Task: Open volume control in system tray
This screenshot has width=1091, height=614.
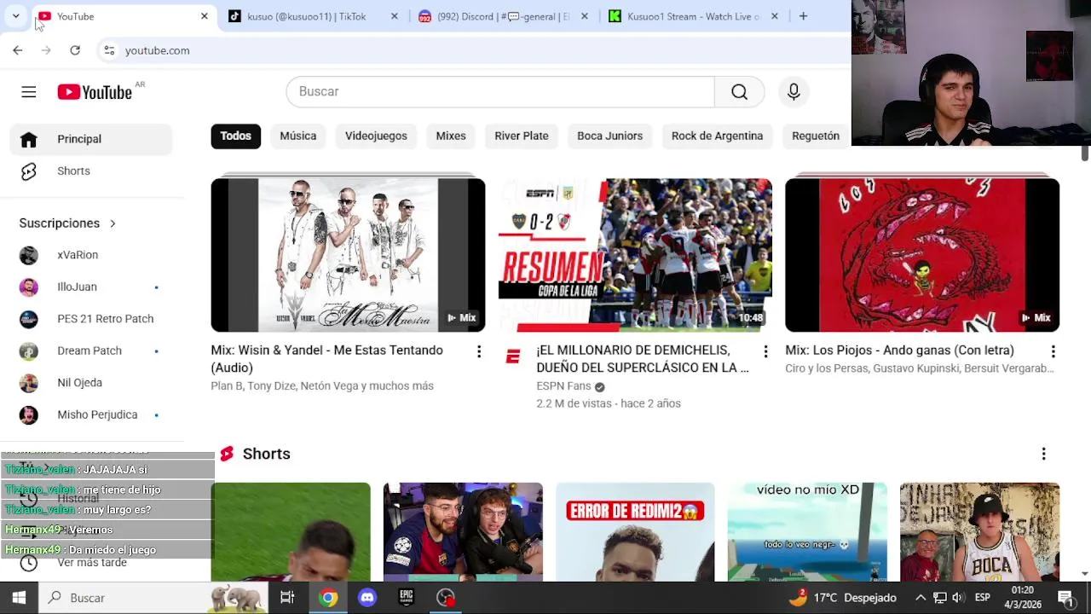Action: tap(958, 598)
